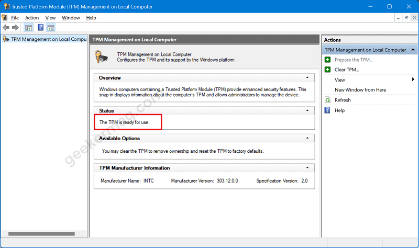Click 'Configures the TPM and its support' text
This screenshot has height=248, width=419.
pyautogui.click(x=175, y=60)
